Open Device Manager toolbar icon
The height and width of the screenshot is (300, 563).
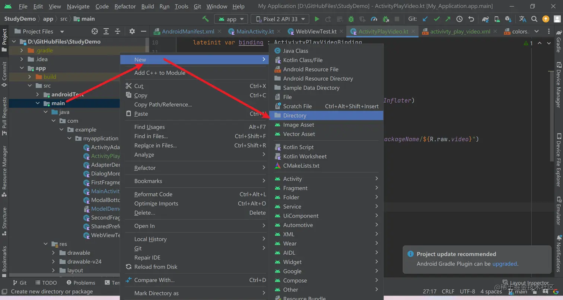click(x=497, y=19)
